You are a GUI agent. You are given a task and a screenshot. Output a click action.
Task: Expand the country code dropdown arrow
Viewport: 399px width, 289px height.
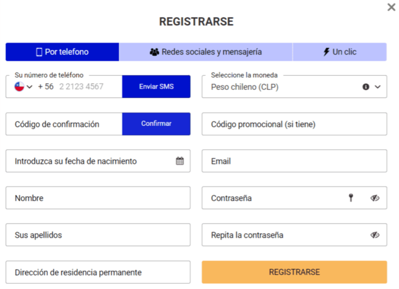(30, 87)
